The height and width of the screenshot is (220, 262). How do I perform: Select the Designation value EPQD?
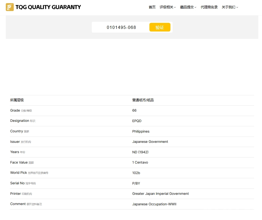(x=137, y=121)
